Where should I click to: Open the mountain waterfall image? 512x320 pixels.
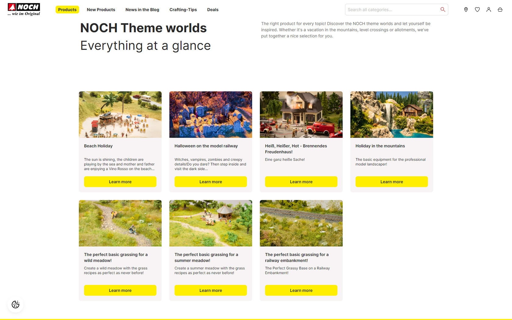(x=392, y=114)
